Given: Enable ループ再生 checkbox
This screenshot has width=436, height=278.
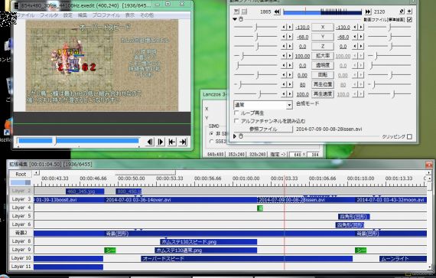Looking at the screenshot, I should [236, 113].
